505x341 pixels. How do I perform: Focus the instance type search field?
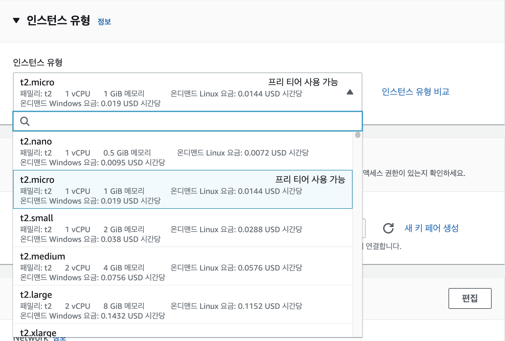coord(188,121)
